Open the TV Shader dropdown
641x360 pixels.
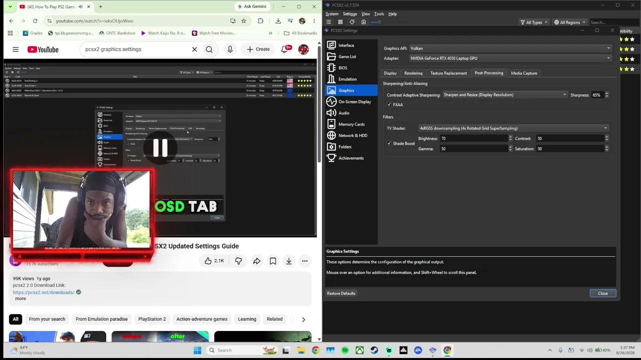(x=513, y=128)
